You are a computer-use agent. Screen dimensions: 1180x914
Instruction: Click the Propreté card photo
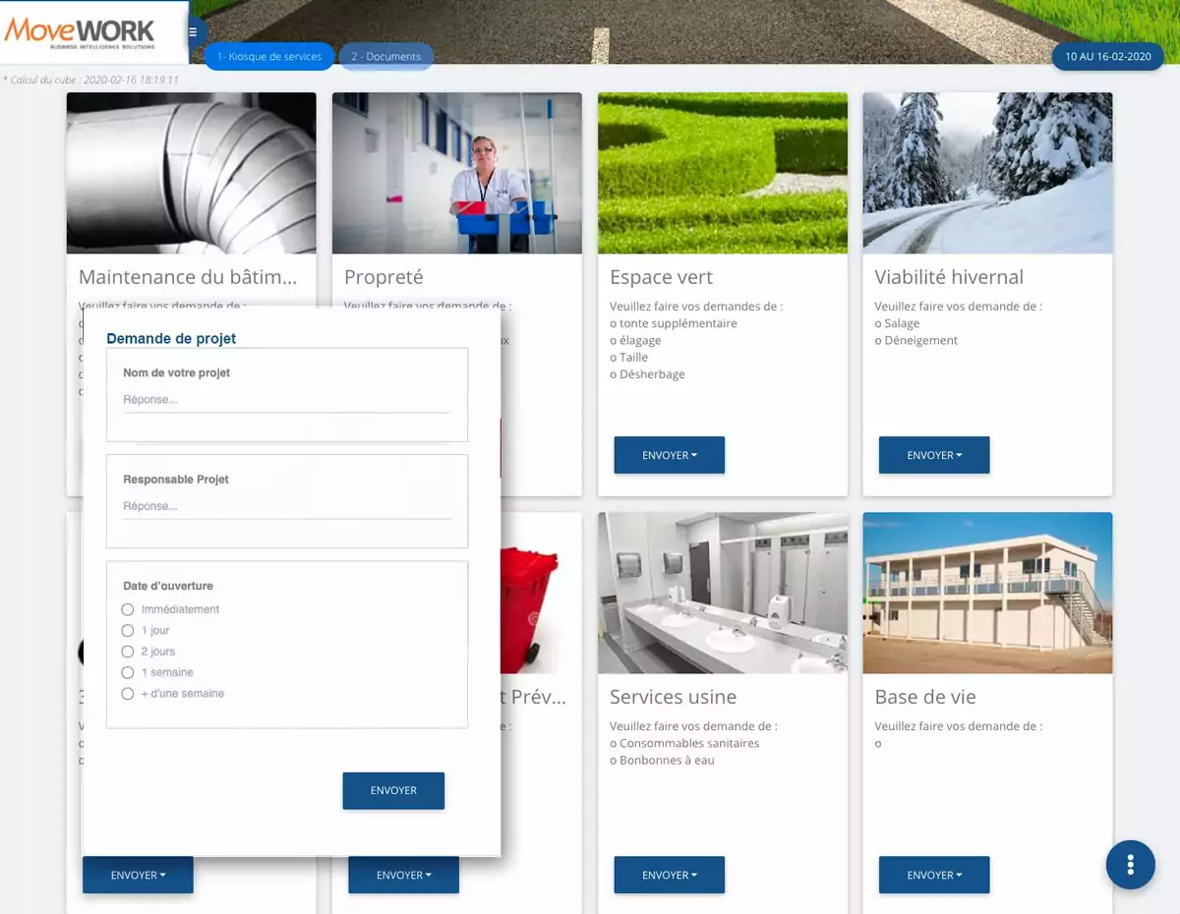tap(456, 173)
